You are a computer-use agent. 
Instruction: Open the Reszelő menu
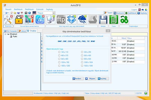tap(8, 9)
